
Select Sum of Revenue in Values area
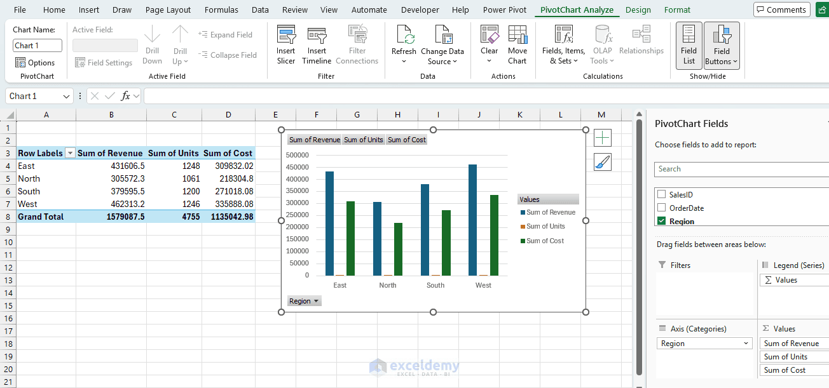coord(794,344)
